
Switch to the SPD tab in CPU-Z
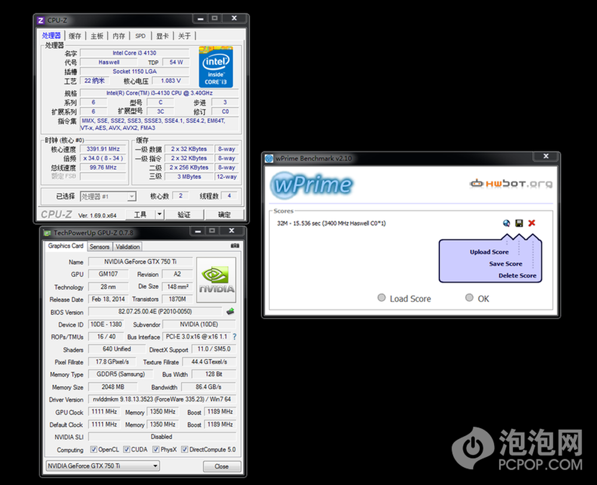(x=140, y=36)
